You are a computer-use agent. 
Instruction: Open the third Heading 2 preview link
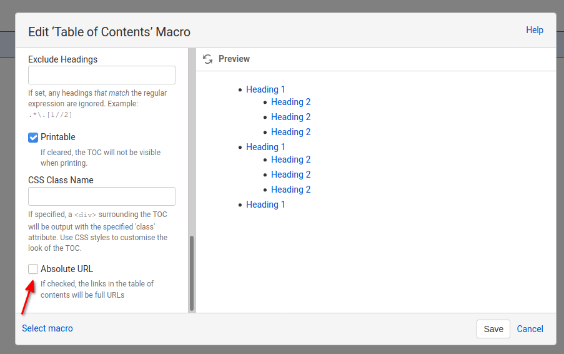290,132
